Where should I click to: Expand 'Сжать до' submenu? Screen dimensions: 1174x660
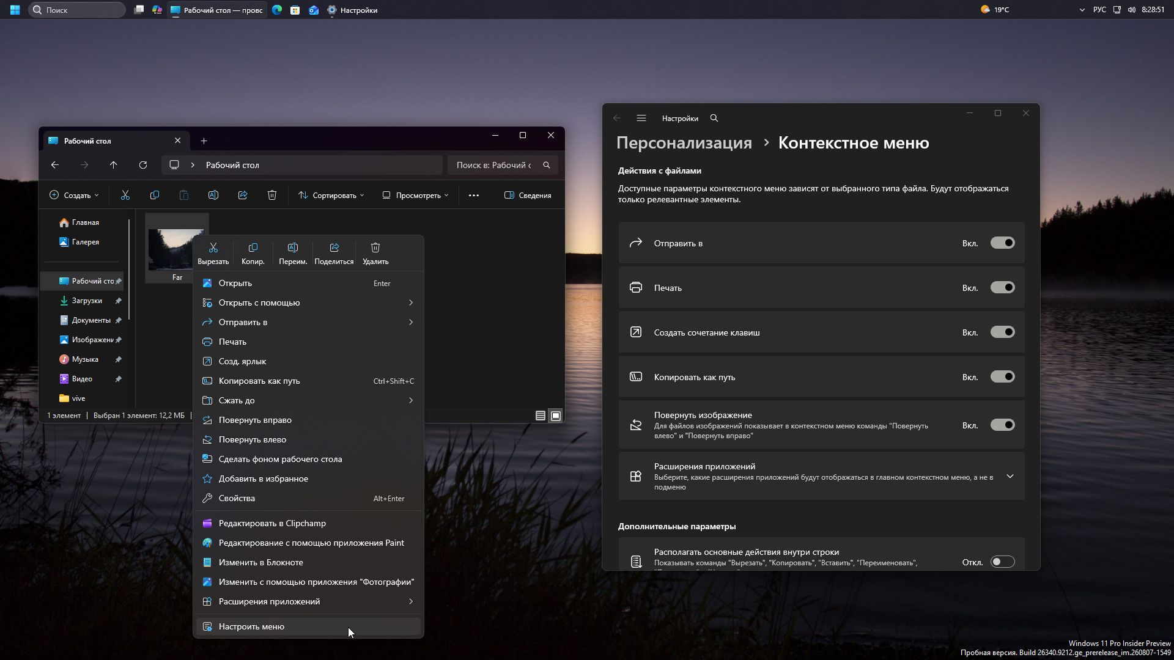[x=308, y=400]
